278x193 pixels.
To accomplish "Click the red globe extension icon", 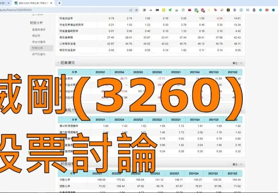I will pyautogui.click(x=267, y=10).
